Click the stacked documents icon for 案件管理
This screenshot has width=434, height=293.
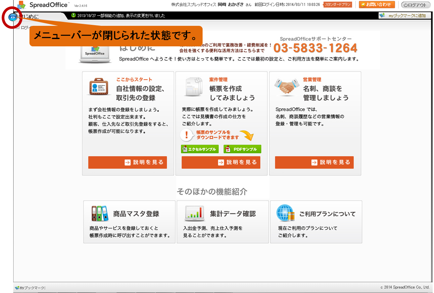coord(194,87)
